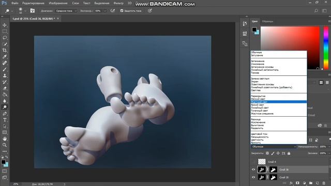Viewport: 331px width, 186px height.
Task: Open Dodge tool preset picker arrow
Action: (12, 11)
